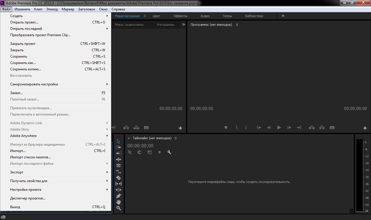Choose Импорт... from the File menu
This screenshot has height=220, width=371.
coord(18,151)
